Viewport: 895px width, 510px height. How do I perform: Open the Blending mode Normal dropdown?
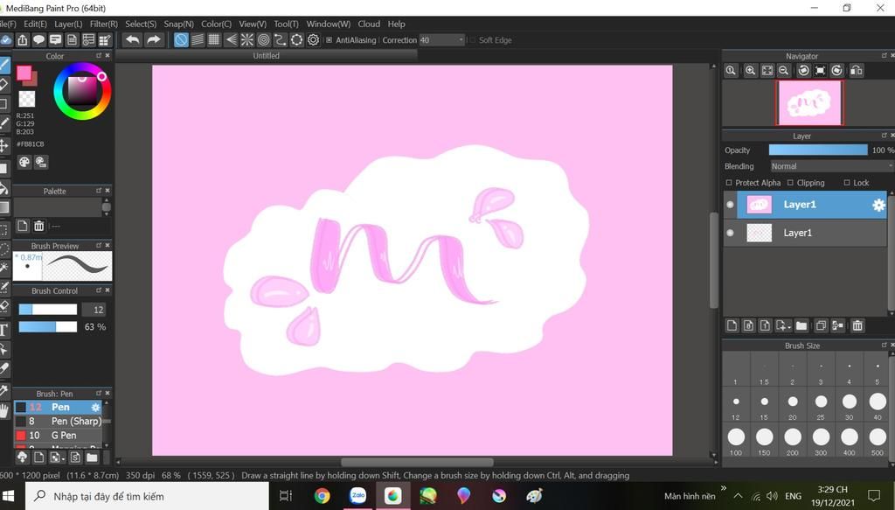pos(832,166)
